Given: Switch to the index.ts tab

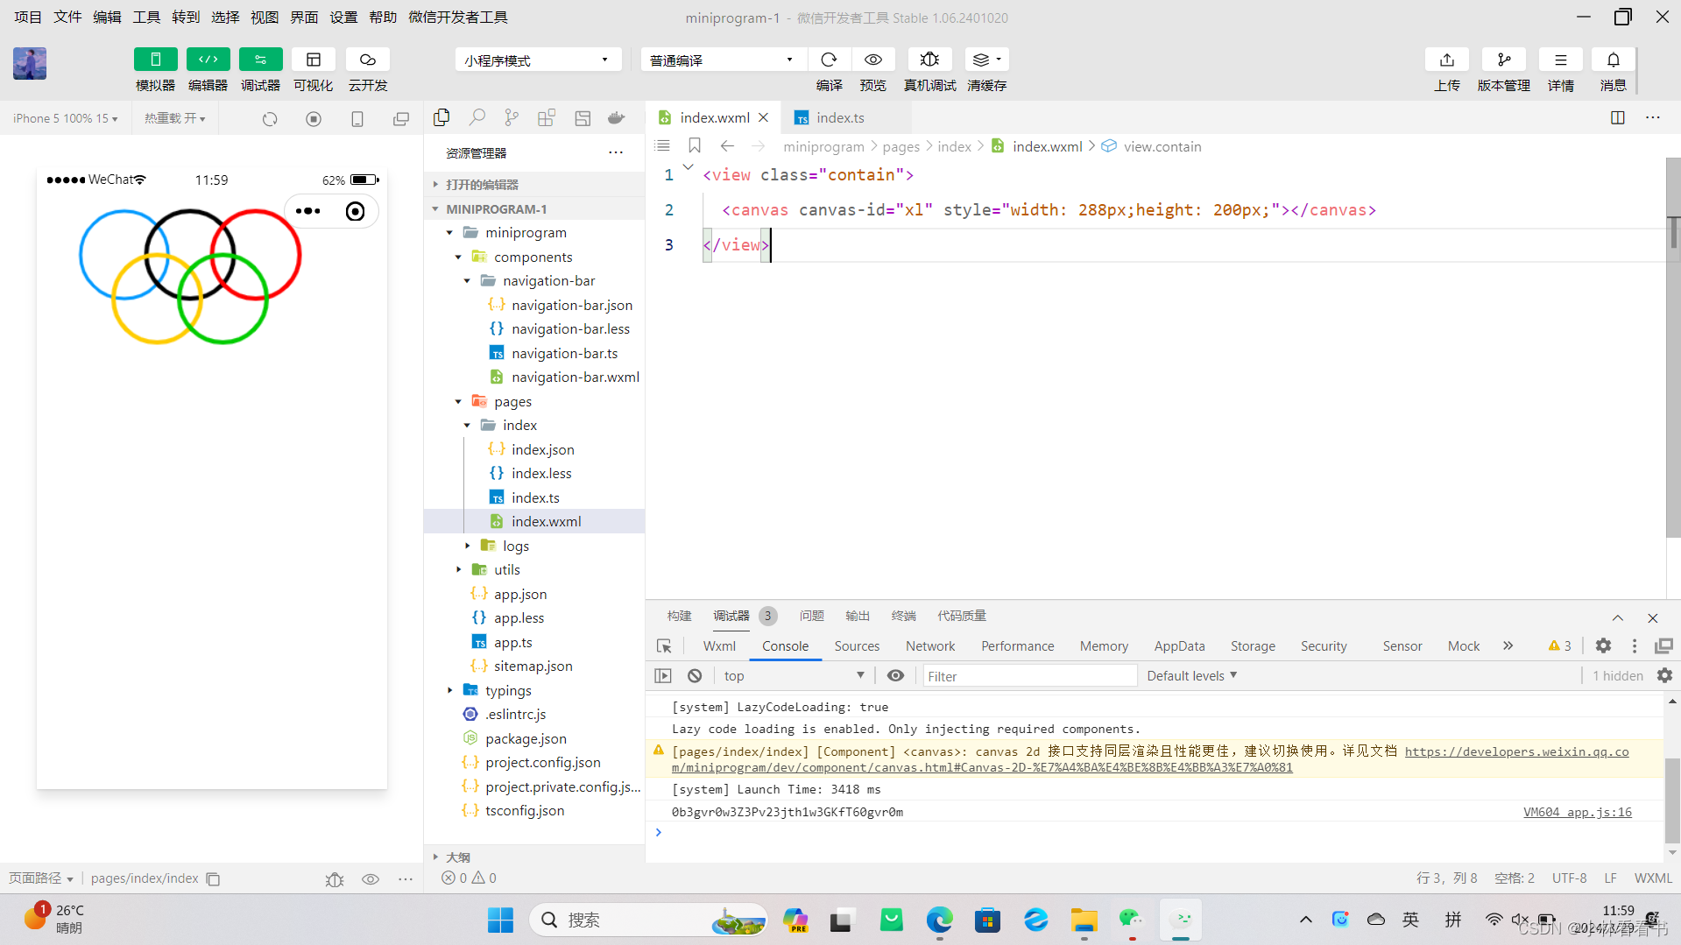Looking at the screenshot, I should [839, 117].
